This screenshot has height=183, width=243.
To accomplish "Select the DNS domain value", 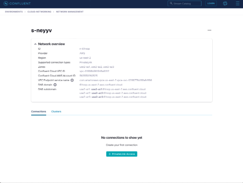I will pyautogui.click(x=101, y=85).
